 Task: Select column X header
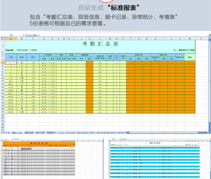[201, 39]
